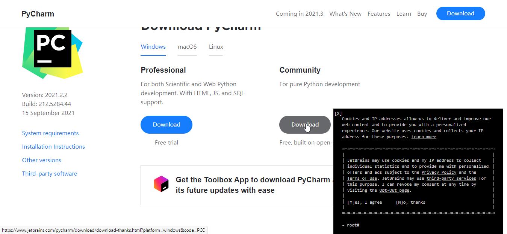The image size is (507, 234).
Task: Decline cookies with [N]o, thanks
Action: pyautogui.click(x=410, y=202)
